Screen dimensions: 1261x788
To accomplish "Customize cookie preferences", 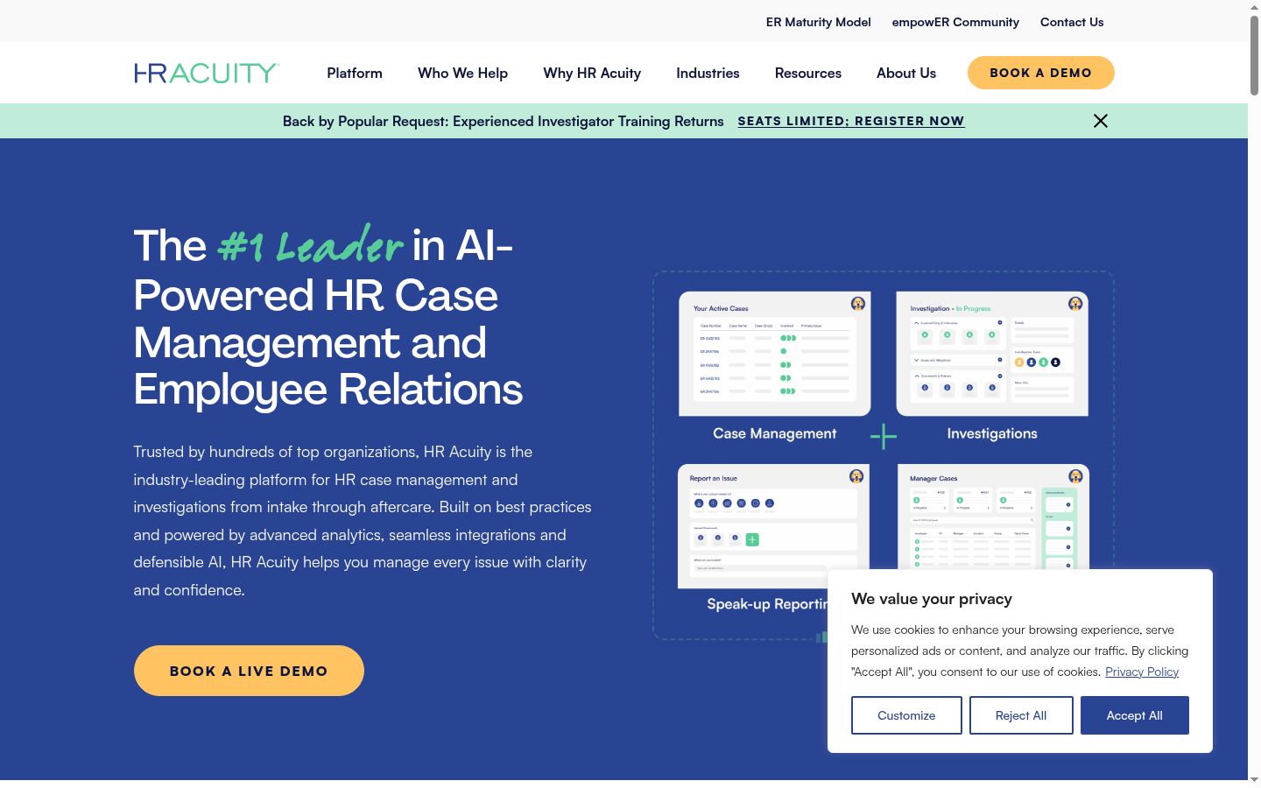I will coord(906,715).
